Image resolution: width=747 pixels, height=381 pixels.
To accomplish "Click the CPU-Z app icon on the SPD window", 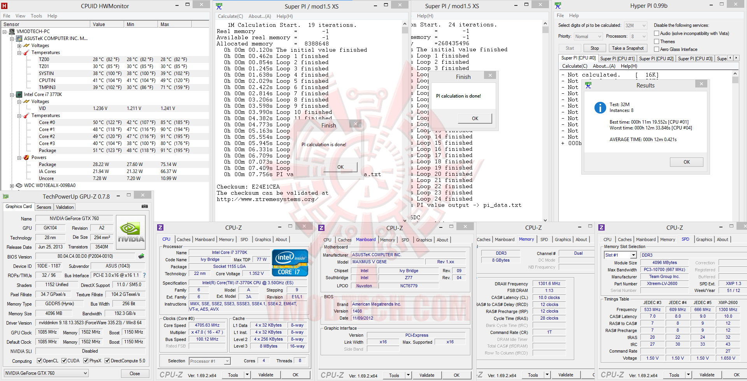I will pos(601,228).
